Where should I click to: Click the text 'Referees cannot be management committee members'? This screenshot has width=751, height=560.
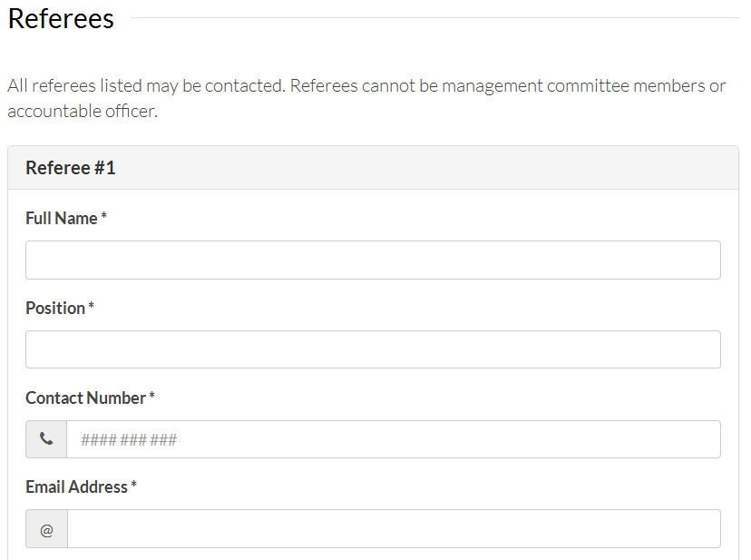click(x=498, y=86)
